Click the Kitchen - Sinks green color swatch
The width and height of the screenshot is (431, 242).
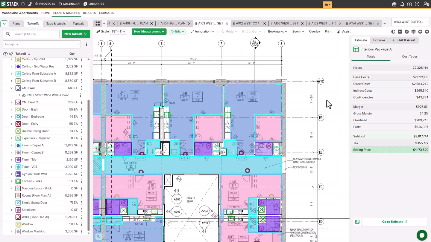(x=18, y=181)
